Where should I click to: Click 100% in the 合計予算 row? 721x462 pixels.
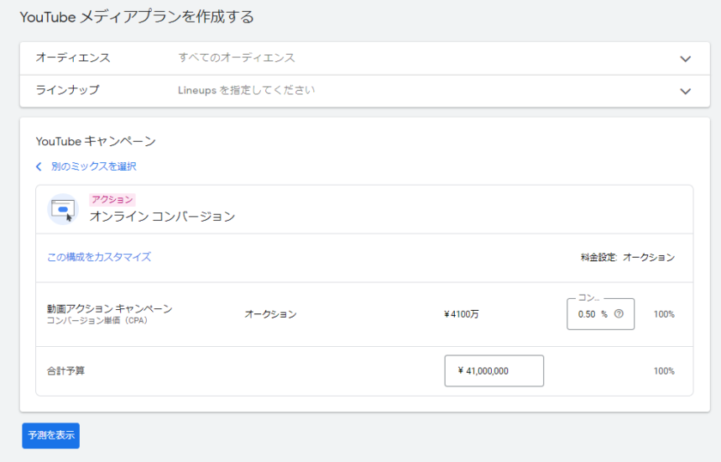click(663, 371)
